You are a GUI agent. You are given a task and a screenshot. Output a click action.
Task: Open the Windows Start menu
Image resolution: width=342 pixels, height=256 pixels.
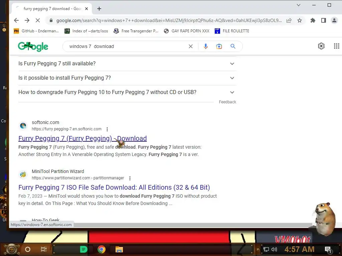tap(12, 249)
